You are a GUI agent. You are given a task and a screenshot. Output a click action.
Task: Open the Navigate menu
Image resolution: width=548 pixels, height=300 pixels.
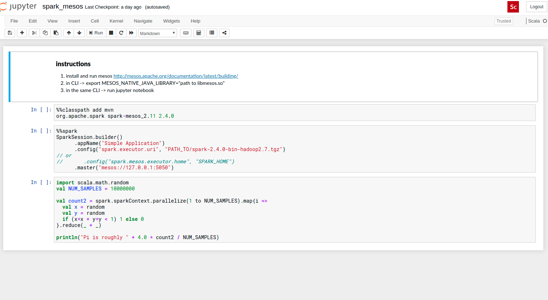coord(143,21)
